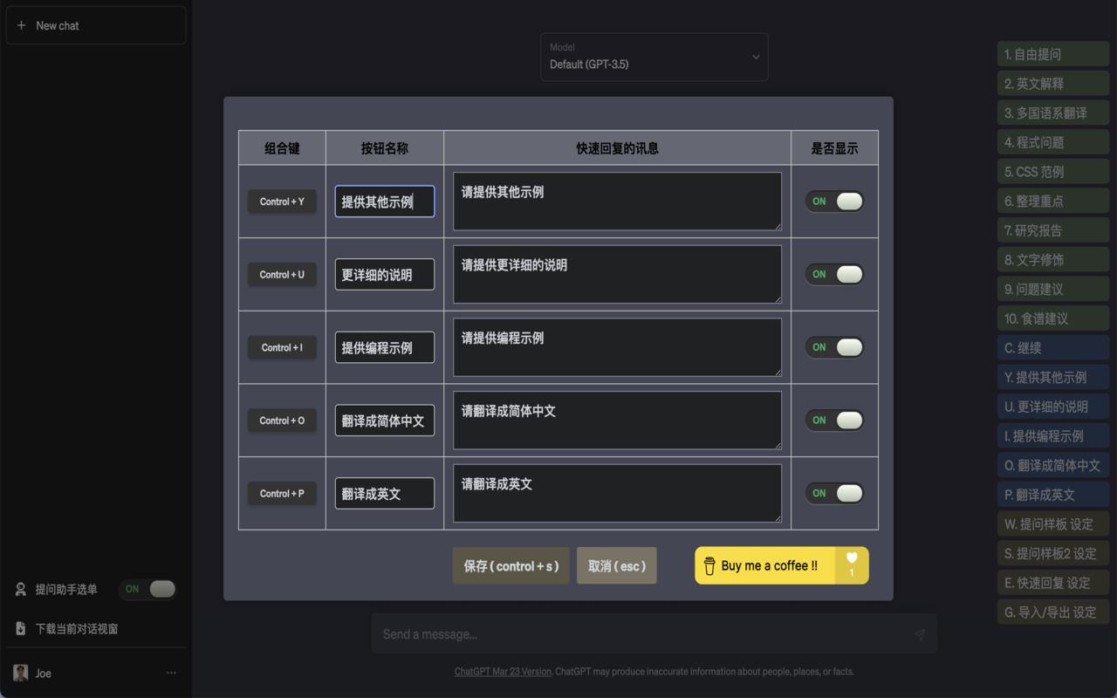Disable the ON switch for 提供其他示例 row
Viewport: 1117px width, 698px height.
834,201
